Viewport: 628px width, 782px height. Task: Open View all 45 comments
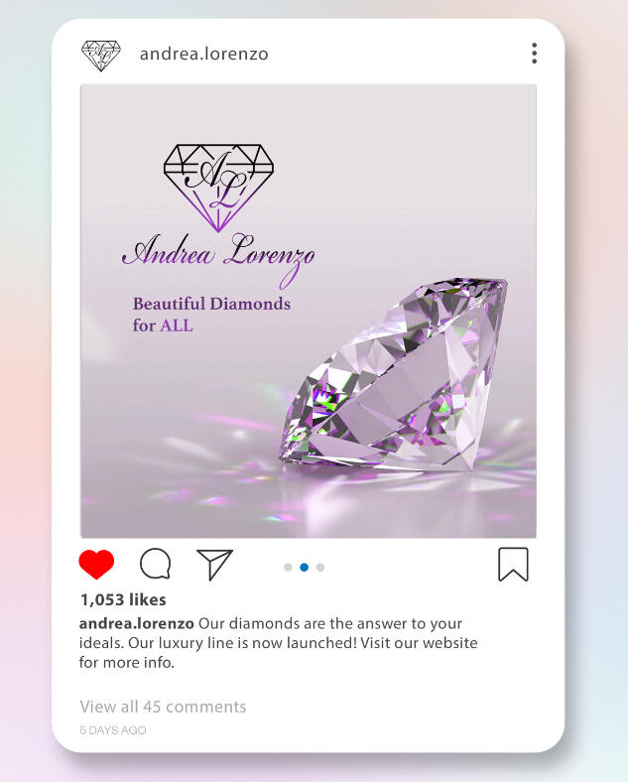point(163,707)
